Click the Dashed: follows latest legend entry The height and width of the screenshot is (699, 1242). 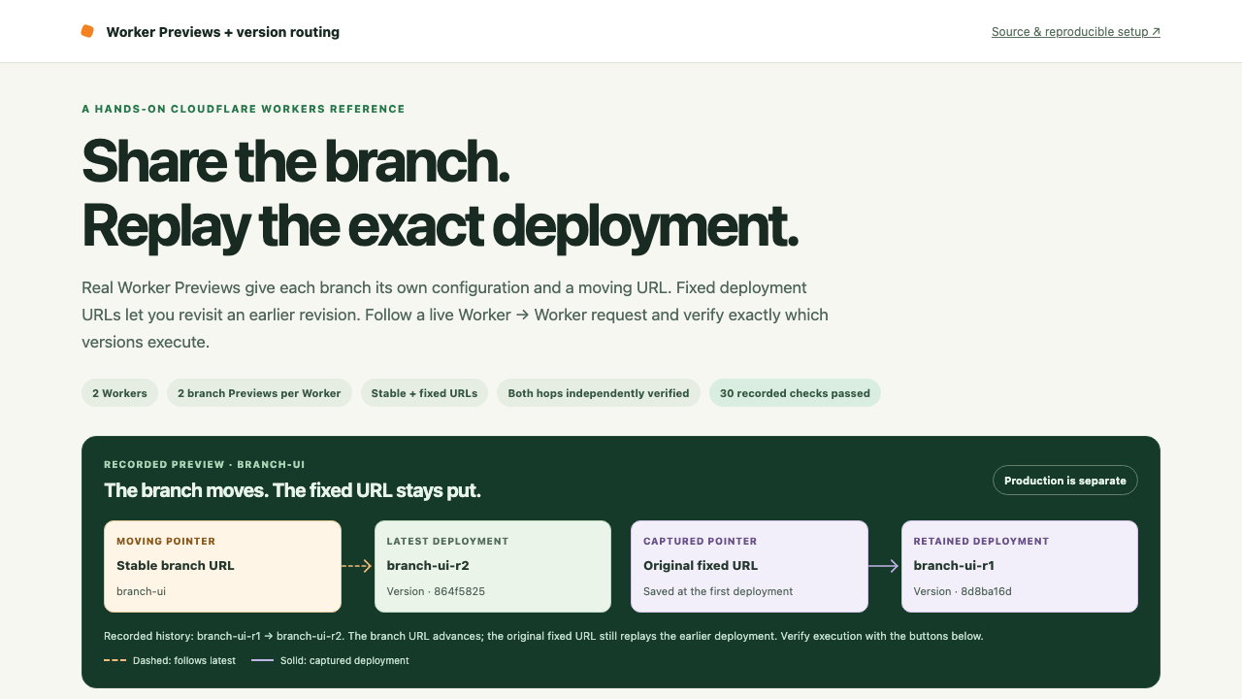[x=170, y=660]
